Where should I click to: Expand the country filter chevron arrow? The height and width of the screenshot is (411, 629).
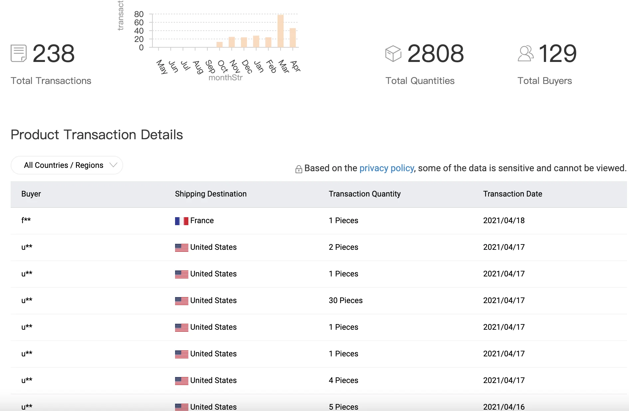point(113,165)
